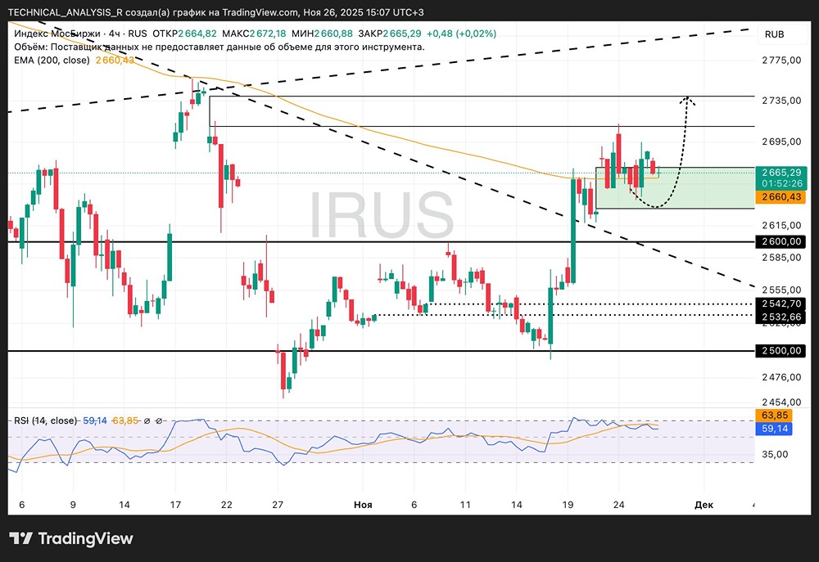Click the dotted level label 2 542,70

point(781,303)
